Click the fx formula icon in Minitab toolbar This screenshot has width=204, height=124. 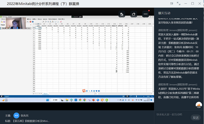click(43, 22)
